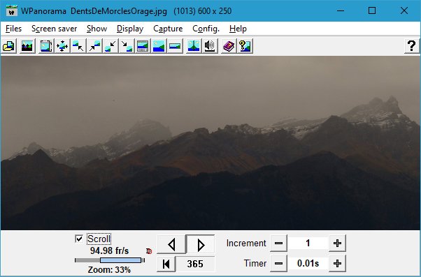
Task: Open the Config. menu
Action: [x=206, y=29]
